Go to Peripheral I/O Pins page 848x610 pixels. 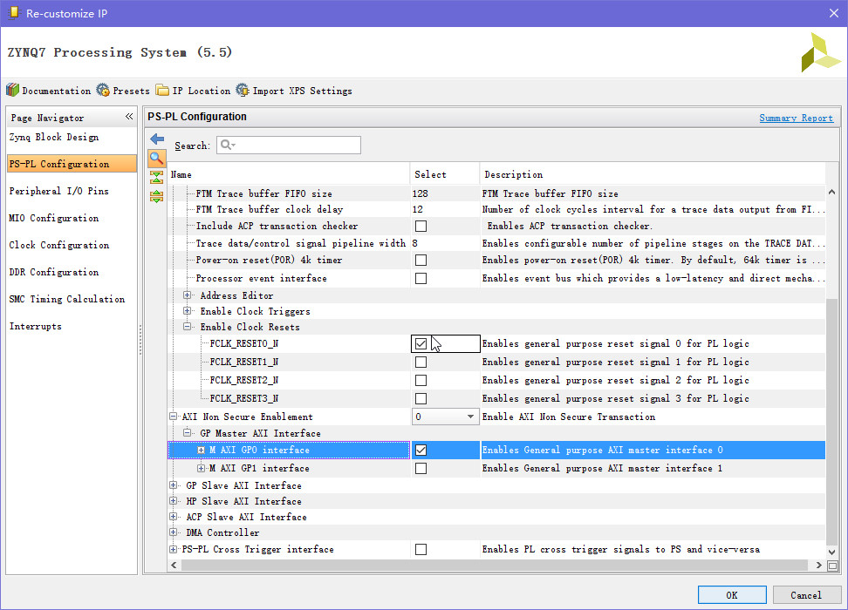pyautogui.click(x=59, y=191)
